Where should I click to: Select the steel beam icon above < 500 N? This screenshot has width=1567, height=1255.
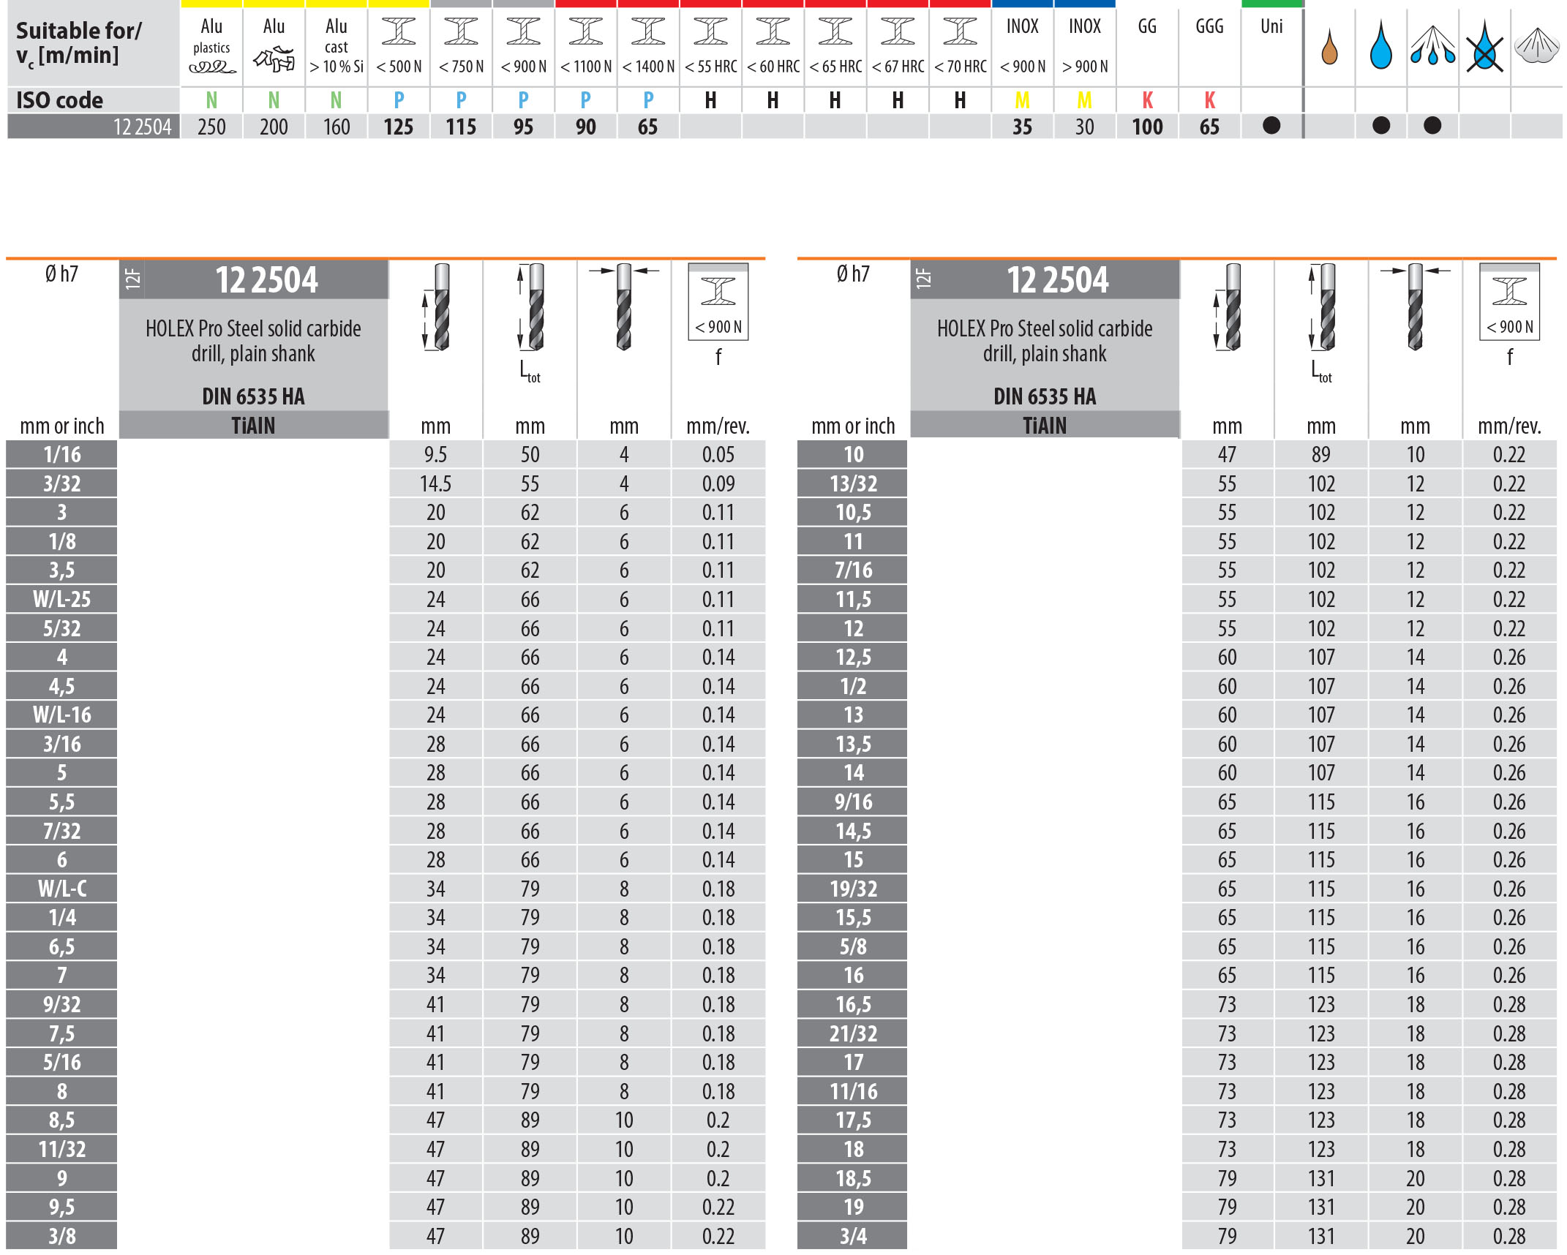tap(399, 31)
